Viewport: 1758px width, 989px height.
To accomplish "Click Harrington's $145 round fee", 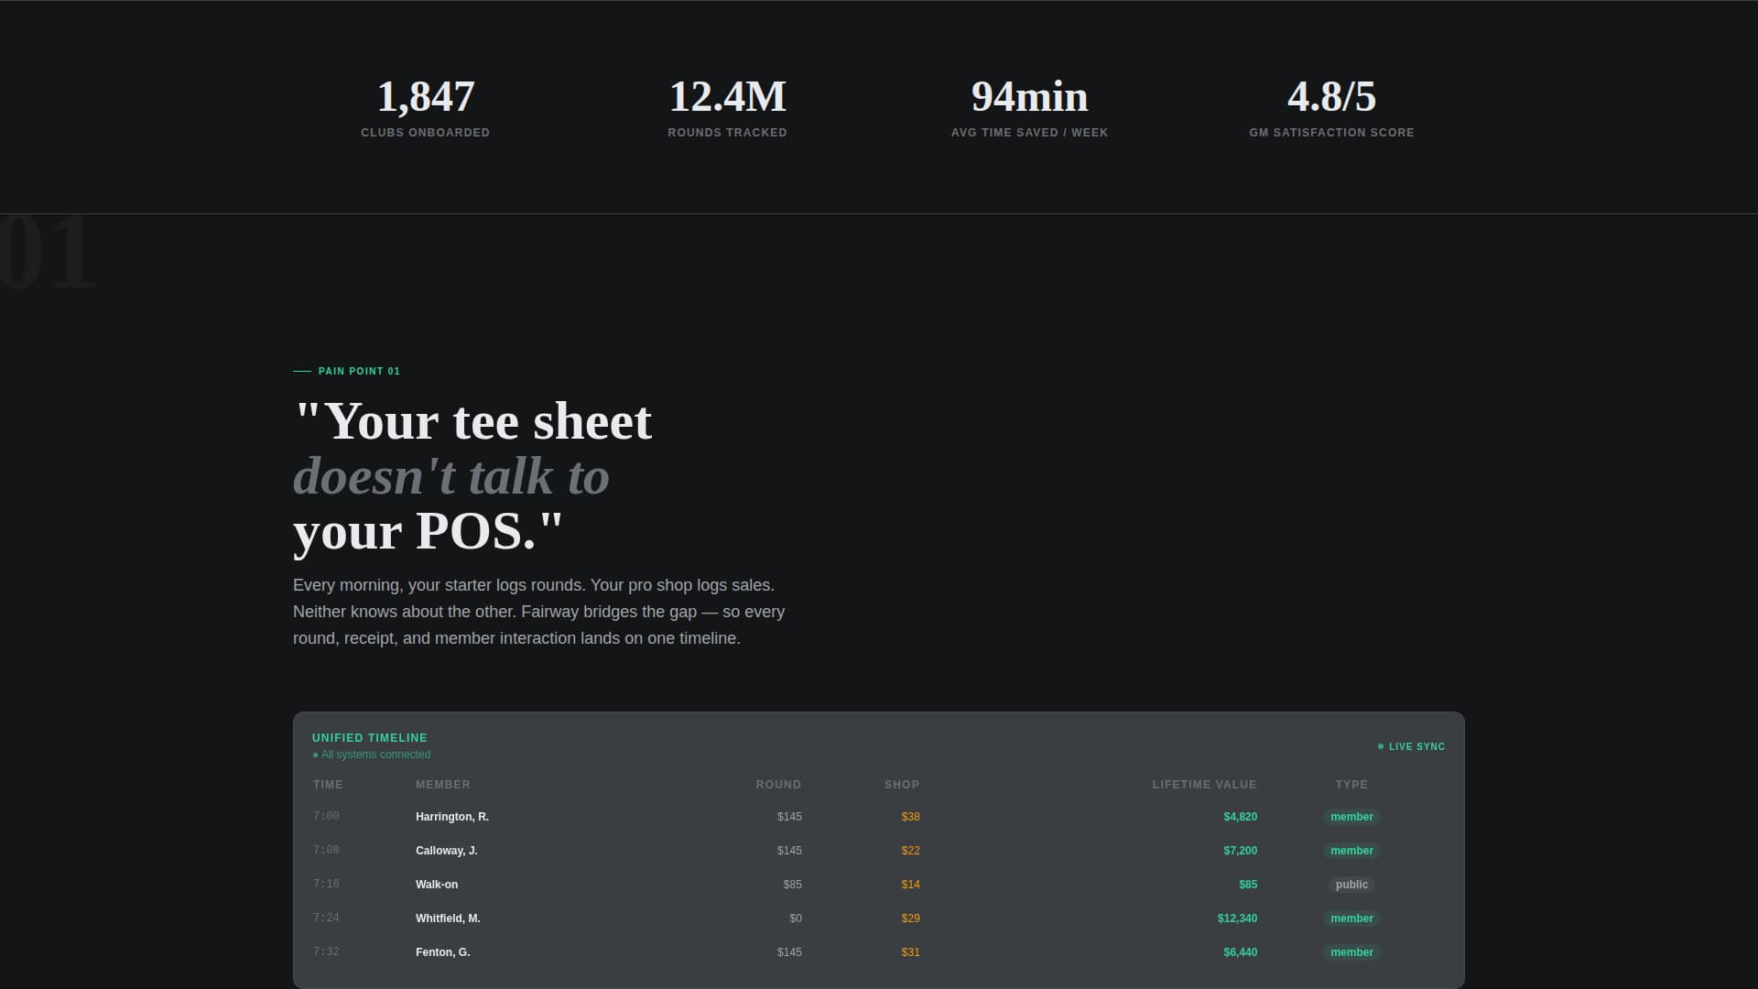I will point(789,817).
